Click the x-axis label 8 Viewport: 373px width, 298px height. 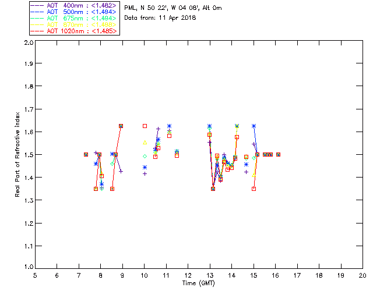click(101, 275)
